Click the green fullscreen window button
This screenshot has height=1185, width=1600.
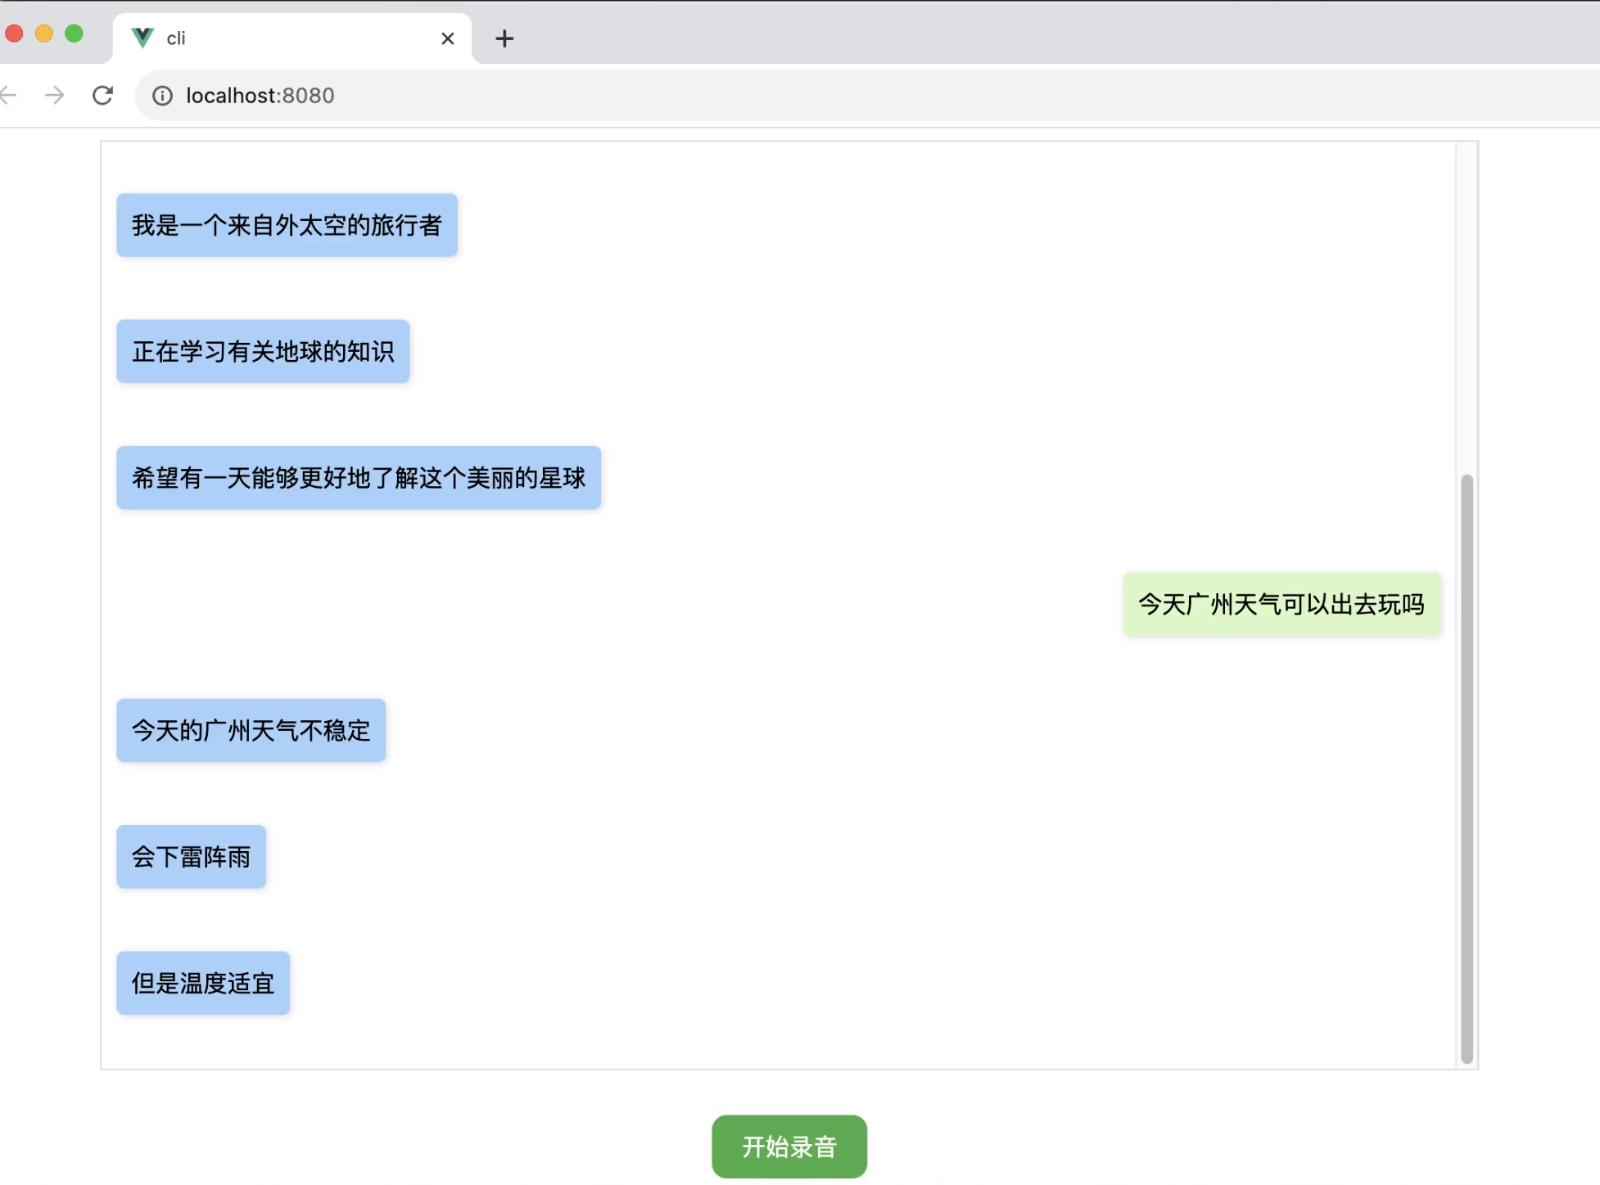pyautogui.click(x=74, y=34)
